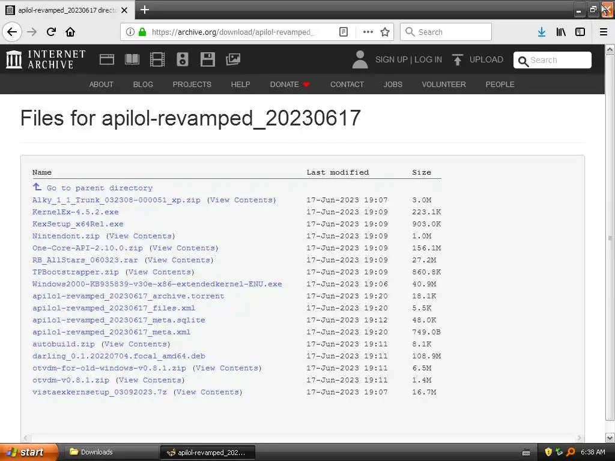Click the upload arrow icon
Screen dimensions: 615x461
pos(457,59)
